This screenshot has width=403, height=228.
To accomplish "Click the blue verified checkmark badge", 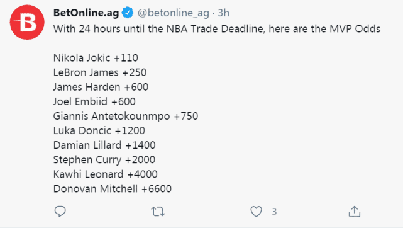I will coord(128,13).
